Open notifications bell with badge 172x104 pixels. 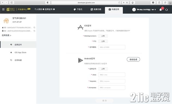pos(161,10)
